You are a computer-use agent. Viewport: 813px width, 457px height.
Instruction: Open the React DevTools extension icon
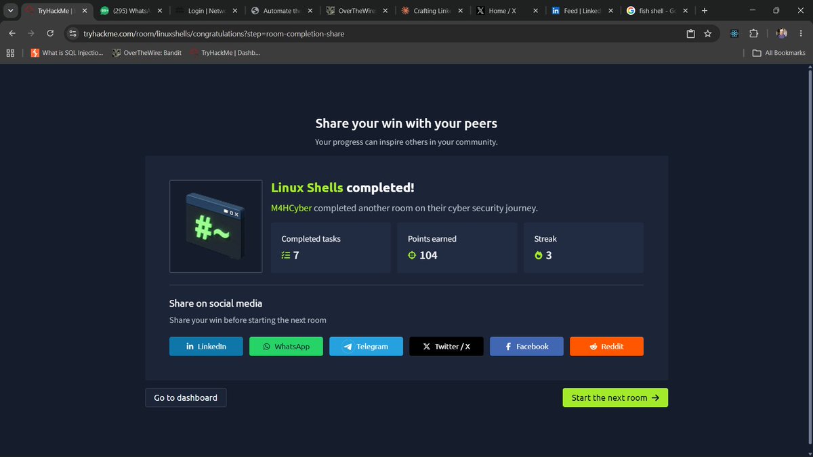coord(734,33)
